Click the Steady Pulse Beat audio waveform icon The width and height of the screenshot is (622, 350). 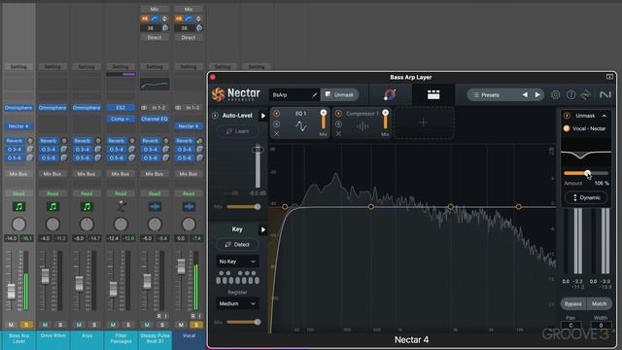point(155,206)
